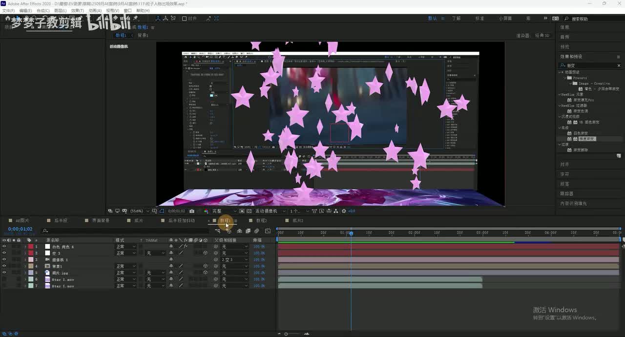The image size is (625, 337).
Task: Hide the 照片.jpg layer
Action: pos(4,273)
